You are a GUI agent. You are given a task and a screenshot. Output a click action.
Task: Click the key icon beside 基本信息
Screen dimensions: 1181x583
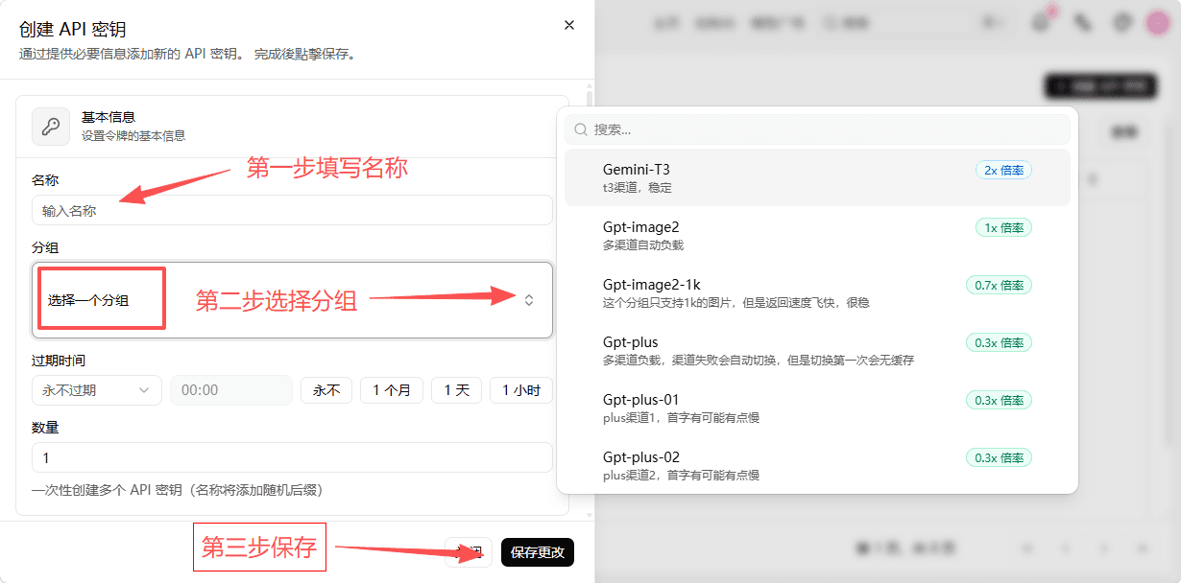51,127
